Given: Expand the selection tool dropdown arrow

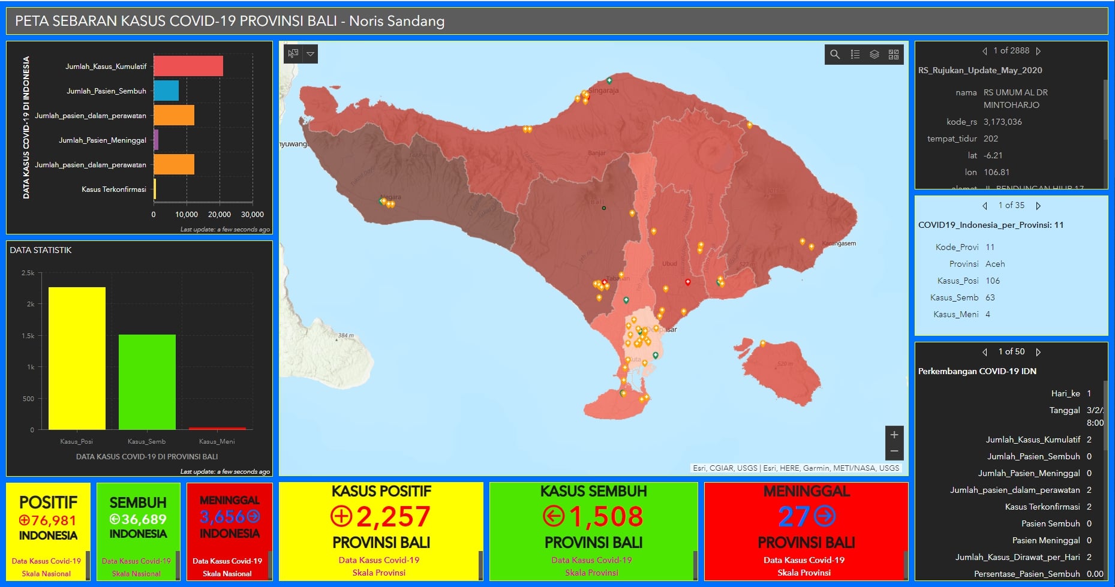Looking at the screenshot, I should click(311, 54).
